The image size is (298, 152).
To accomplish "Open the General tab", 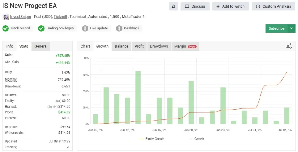I will 41,46.
